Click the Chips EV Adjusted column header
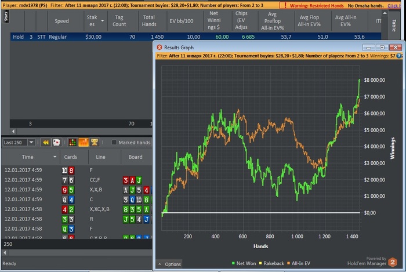 tap(241, 20)
